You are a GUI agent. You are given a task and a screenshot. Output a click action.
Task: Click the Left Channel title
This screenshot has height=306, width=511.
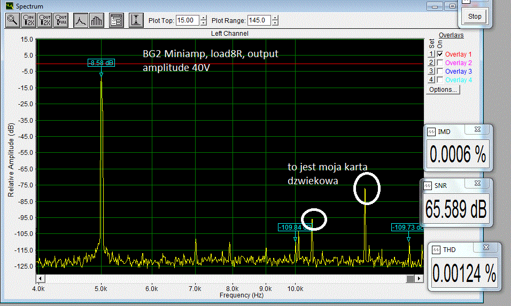point(229,34)
